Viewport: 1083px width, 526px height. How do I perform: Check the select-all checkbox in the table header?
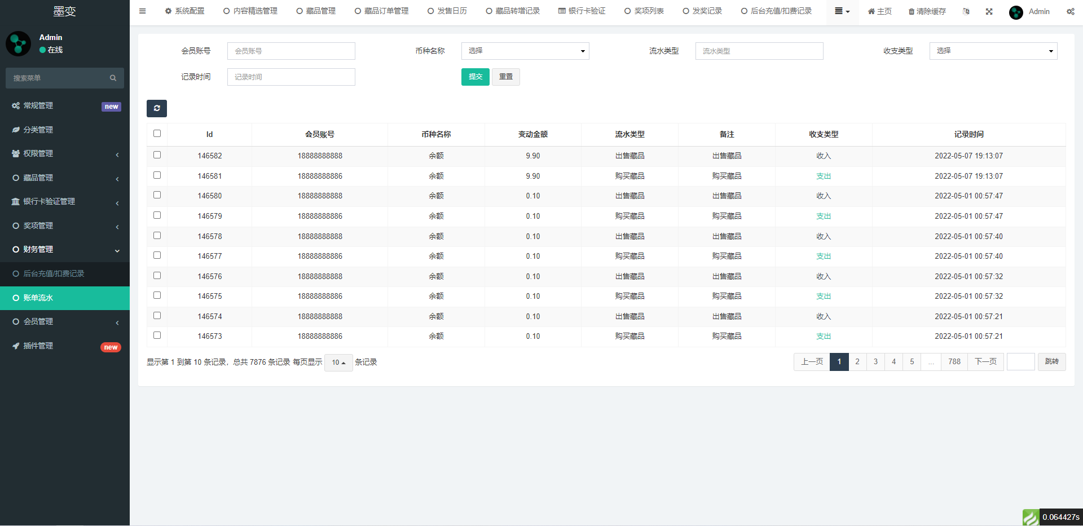pyautogui.click(x=157, y=134)
